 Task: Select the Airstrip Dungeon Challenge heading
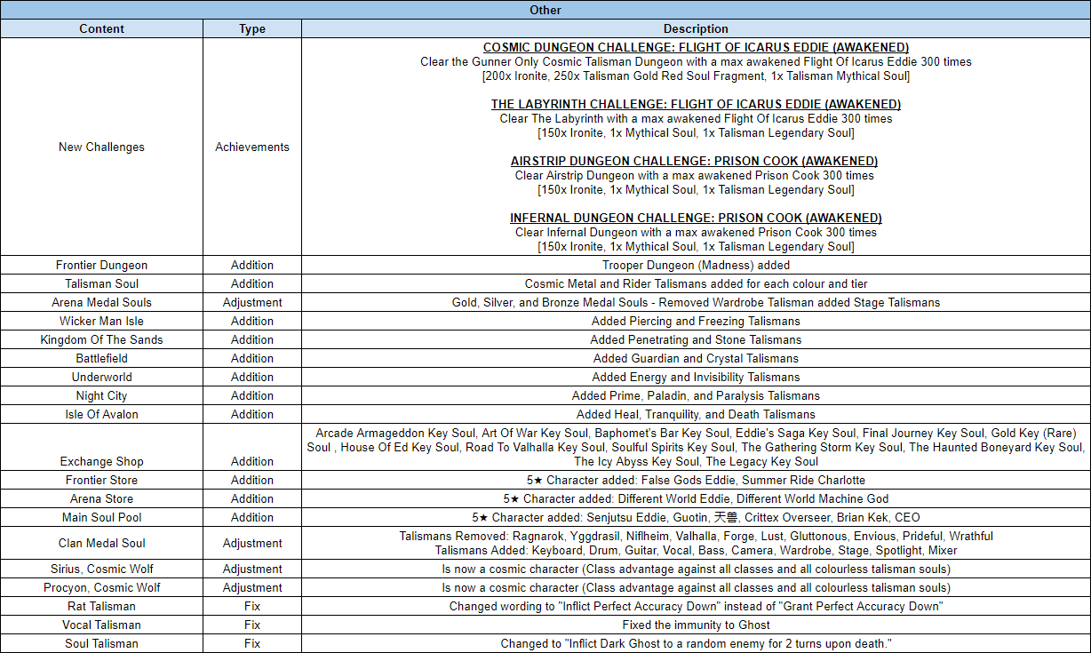[x=694, y=161]
